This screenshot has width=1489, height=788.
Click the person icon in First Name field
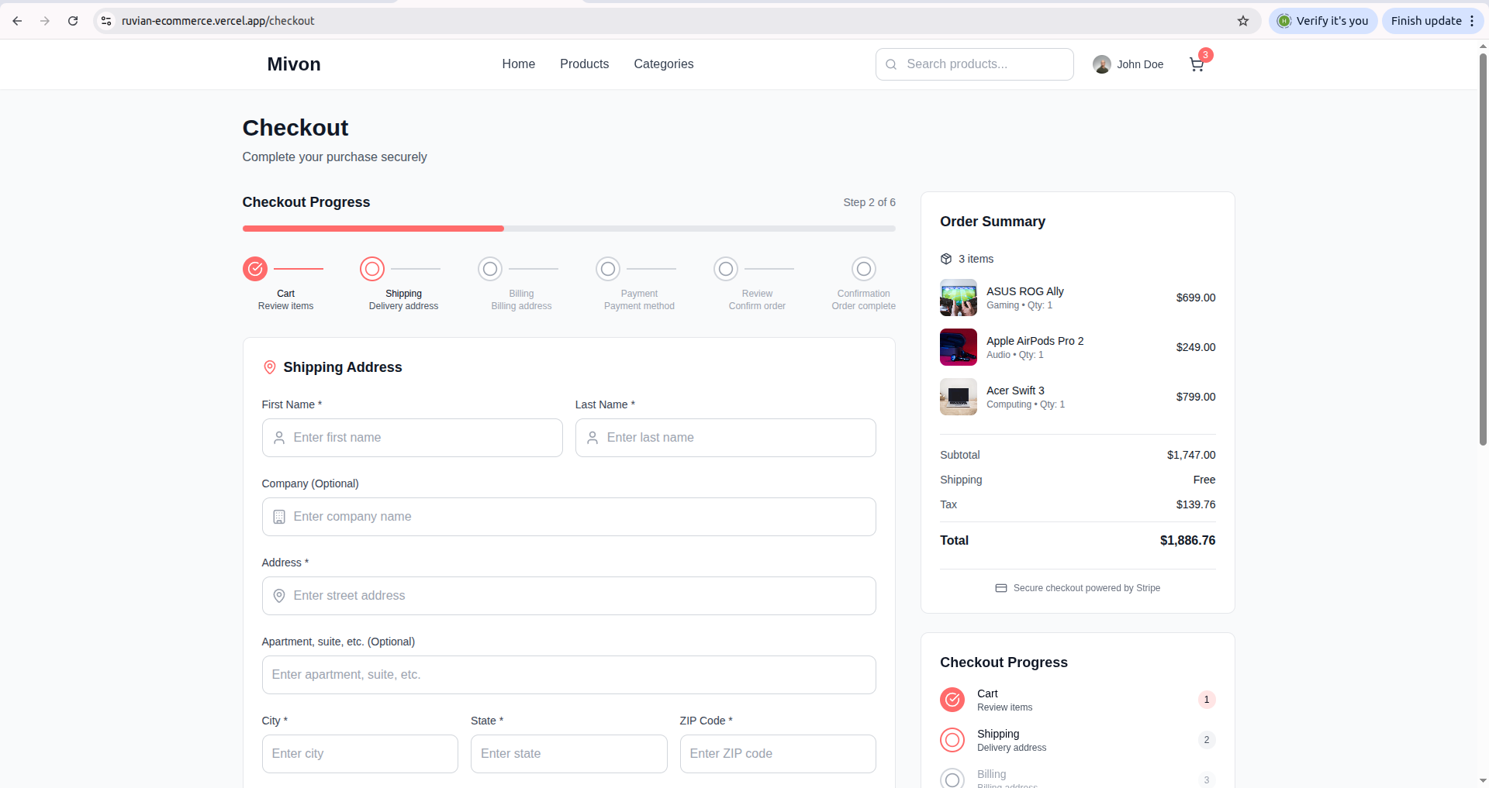pyautogui.click(x=279, y=438)
